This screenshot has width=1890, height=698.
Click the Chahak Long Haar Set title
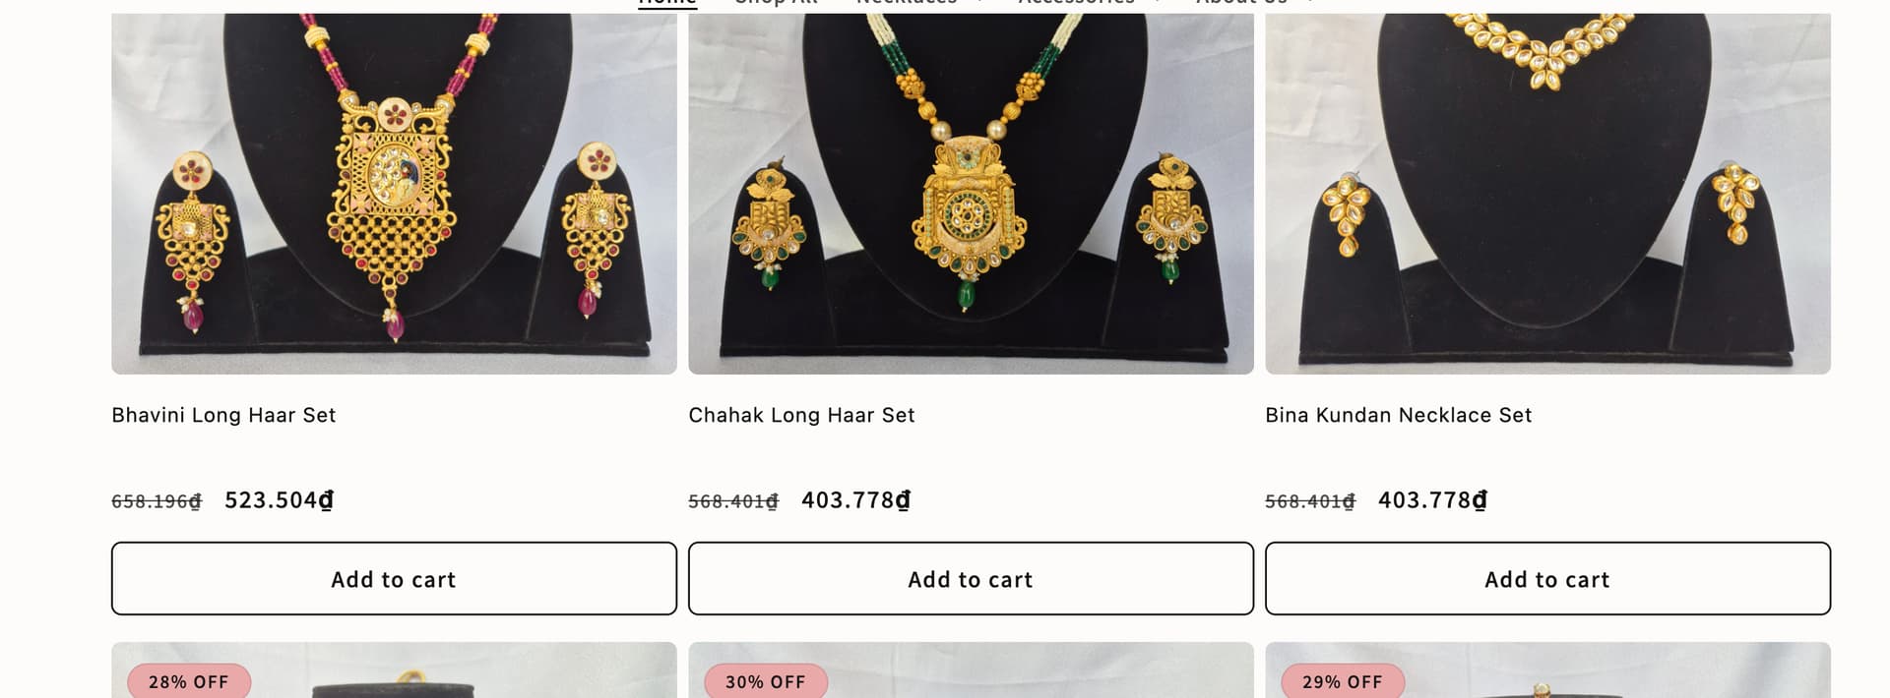click(x=801, y=415)
